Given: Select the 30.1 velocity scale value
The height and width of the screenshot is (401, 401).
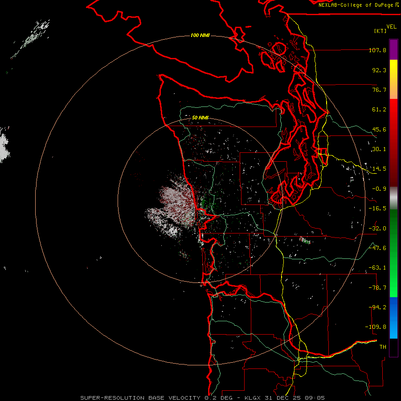Looking at the screenshot, I should click(379, 149).
